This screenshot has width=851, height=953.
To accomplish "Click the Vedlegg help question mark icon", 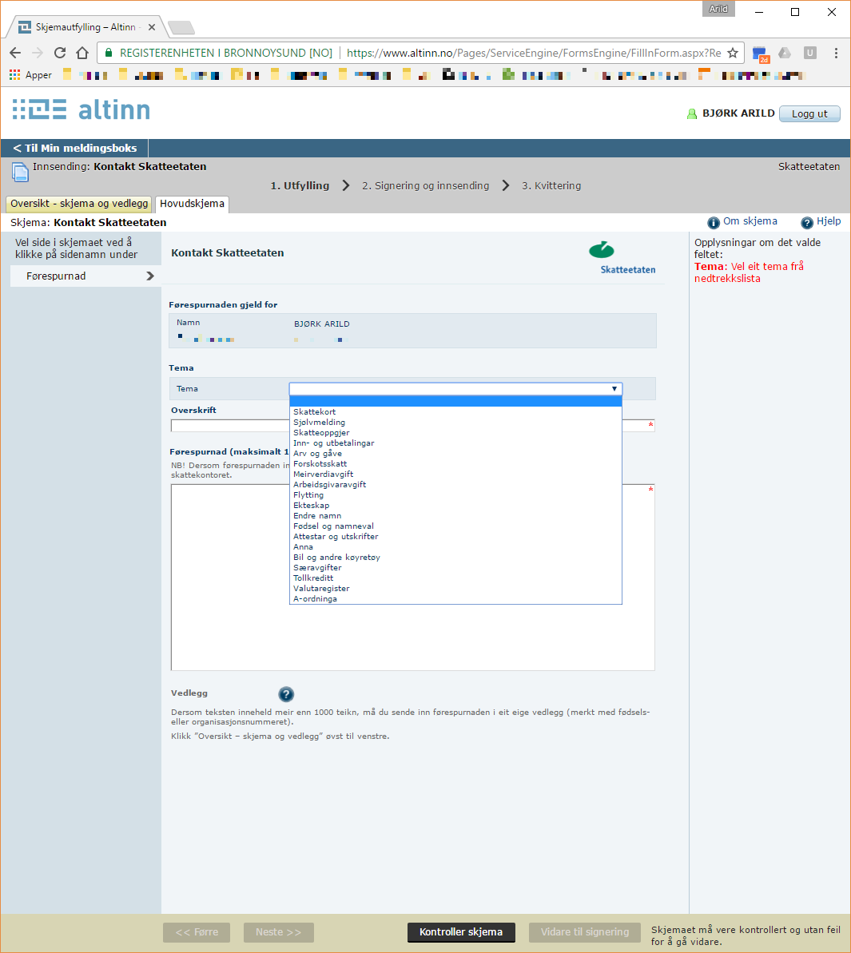I will [x=286, y=694].
